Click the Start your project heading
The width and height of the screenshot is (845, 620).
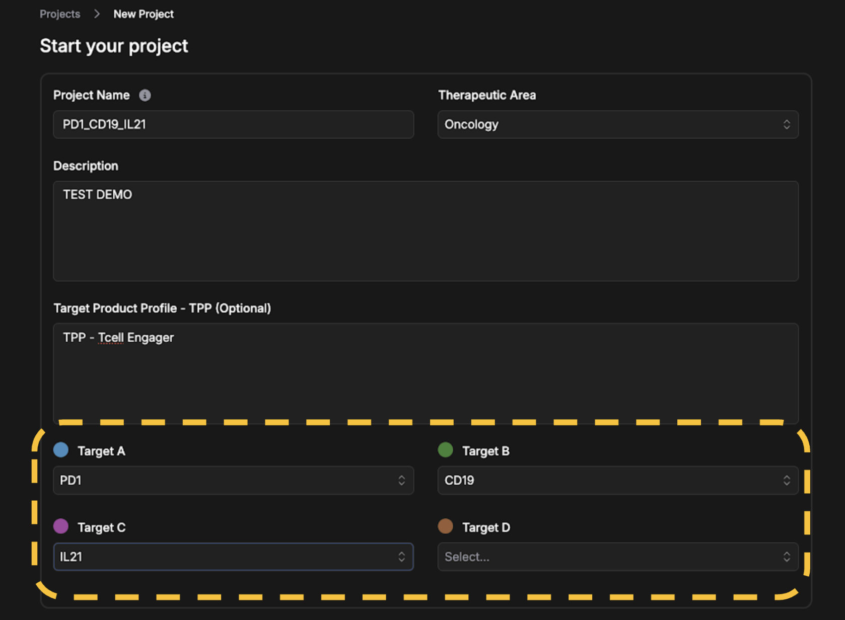point(114,46)
